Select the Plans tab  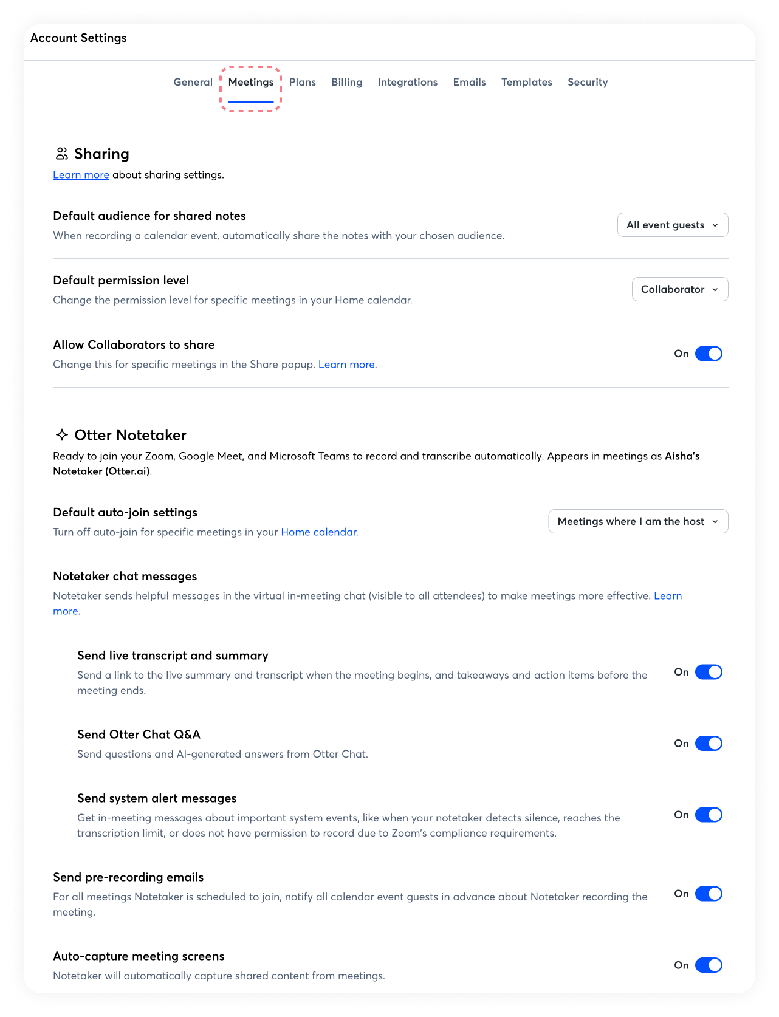303,82
